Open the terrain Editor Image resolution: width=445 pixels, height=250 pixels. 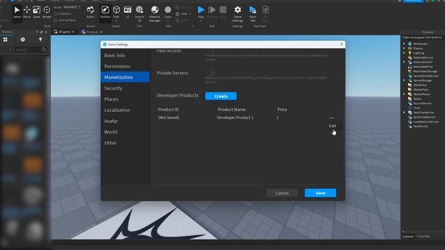(x=90, y=12)
